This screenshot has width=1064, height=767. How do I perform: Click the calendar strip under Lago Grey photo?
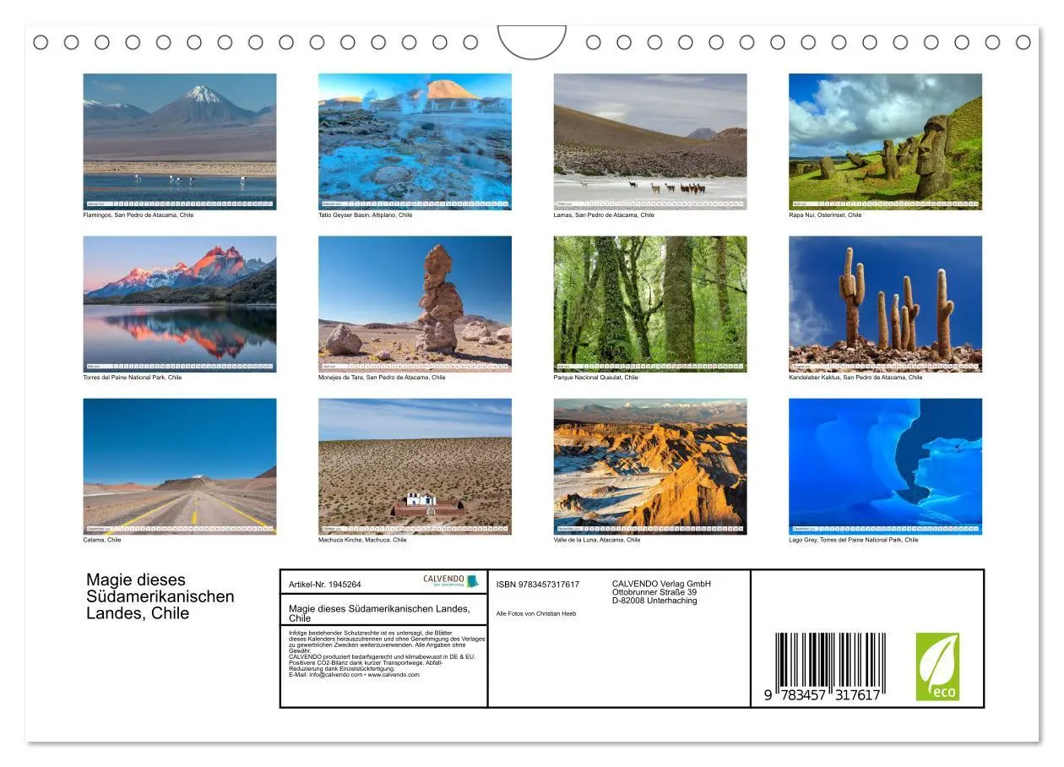885,528
